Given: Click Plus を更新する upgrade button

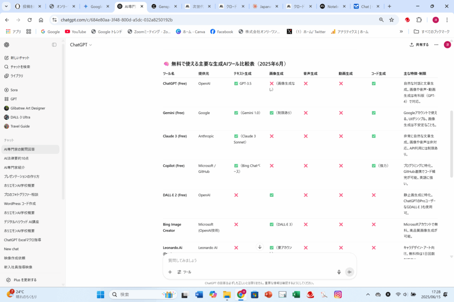Looking at the screenshot, I should click(x=22, y=280).
